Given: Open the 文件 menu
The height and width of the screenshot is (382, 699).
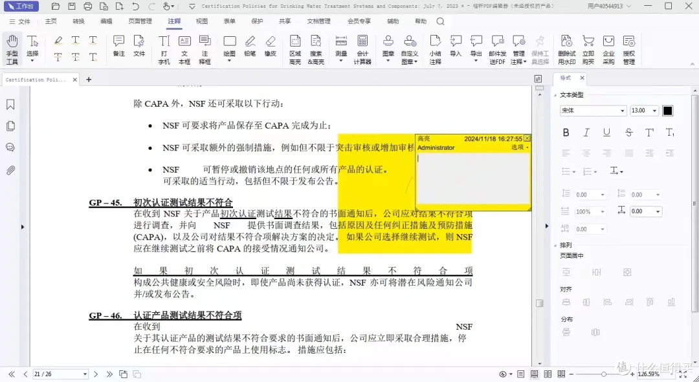Looking at the screenshot, I should coord(19,21).
